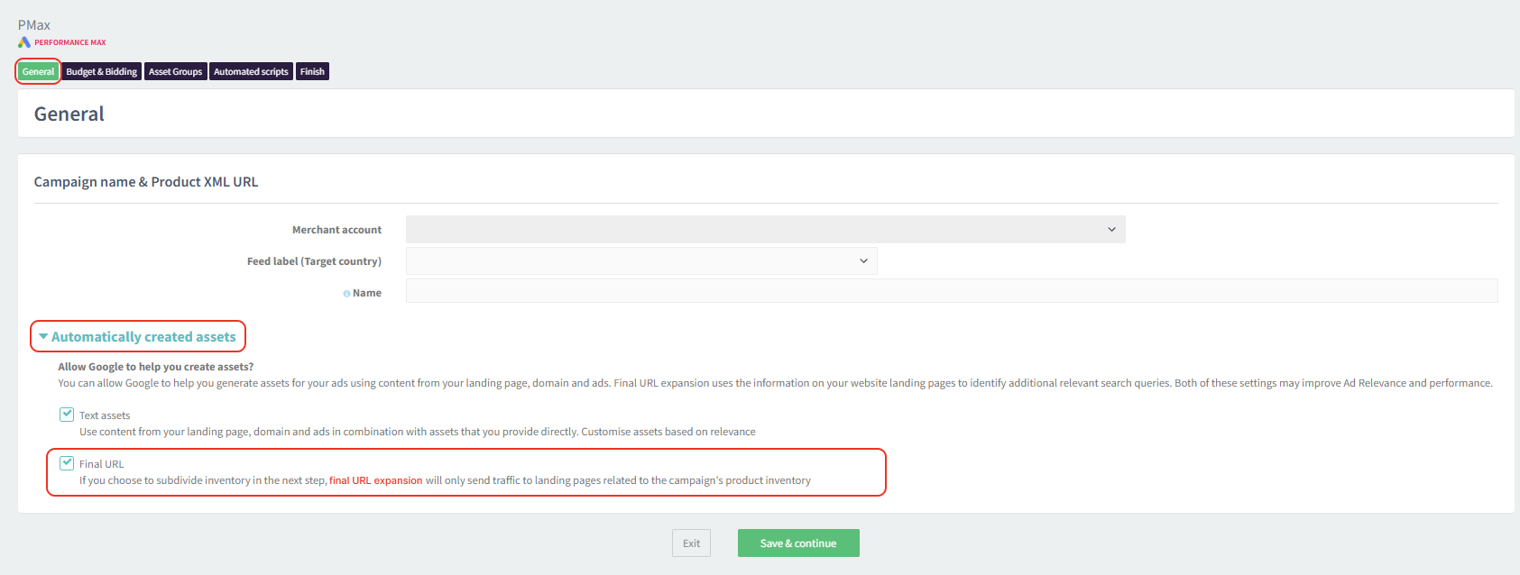
Task: Click the info icon beside Name
Action: pos(346,294)
